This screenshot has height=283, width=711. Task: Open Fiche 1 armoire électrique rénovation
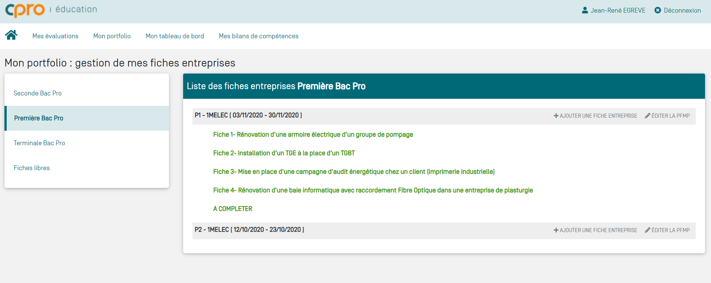click(x=313, y=134)
